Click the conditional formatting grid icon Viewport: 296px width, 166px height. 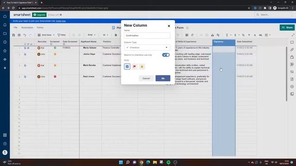(x=187, y=35)
